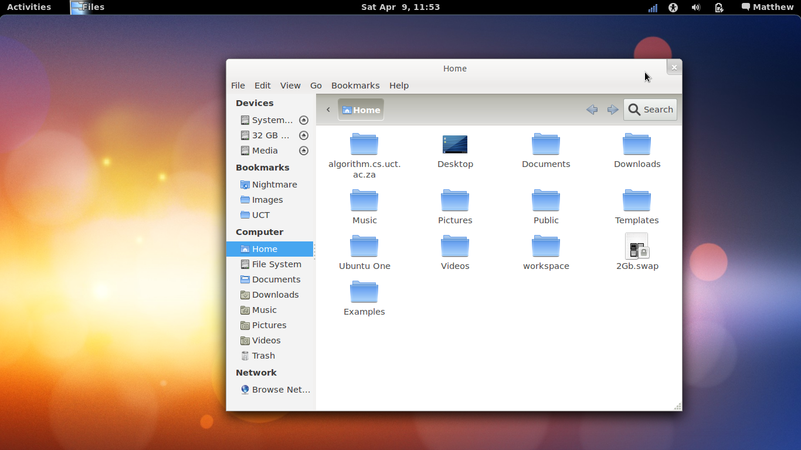Image resolution: width=801 pixels, height=450 pixels.
Task: Select the 2Gb.swap file icon
Action: tap(636, 247)
